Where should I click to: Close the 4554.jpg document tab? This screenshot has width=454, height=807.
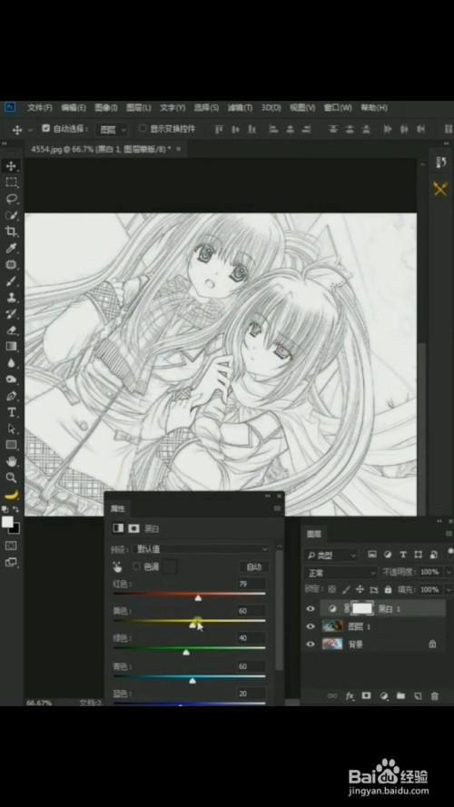point(179,149)
